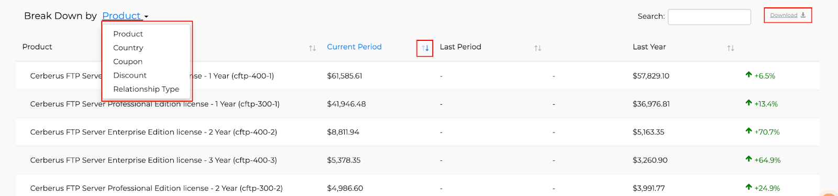Choose Country from breakdown menu
The height and width of the screenshot is (196, 838).
coord(128,48)
